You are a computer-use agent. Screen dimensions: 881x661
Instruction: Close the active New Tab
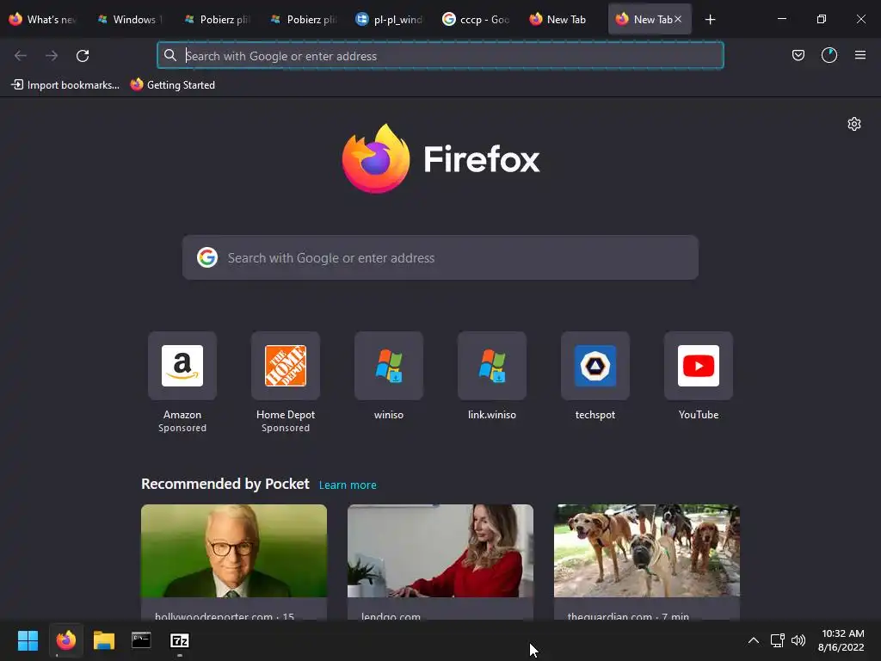click(x=678, y=19)
